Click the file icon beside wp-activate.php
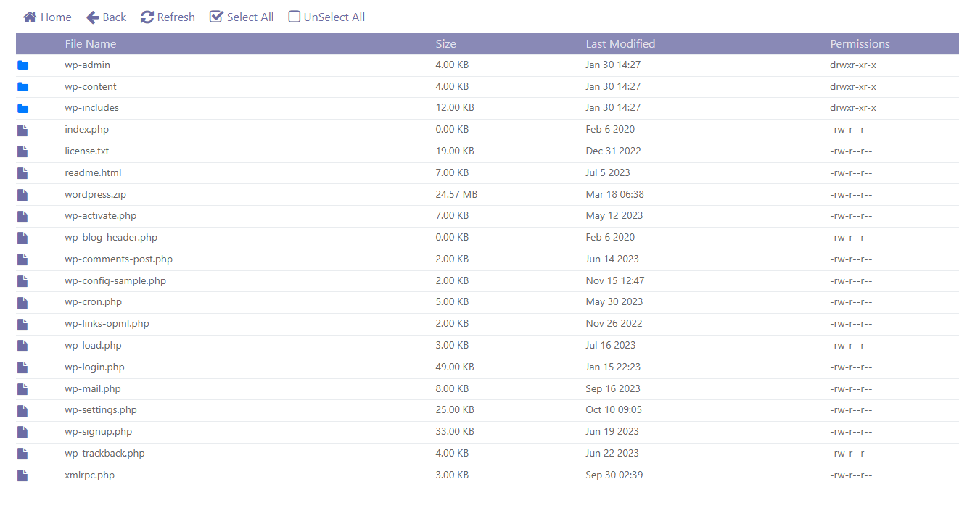The height and width of the screenshot is (516, 959). (22, 217)
